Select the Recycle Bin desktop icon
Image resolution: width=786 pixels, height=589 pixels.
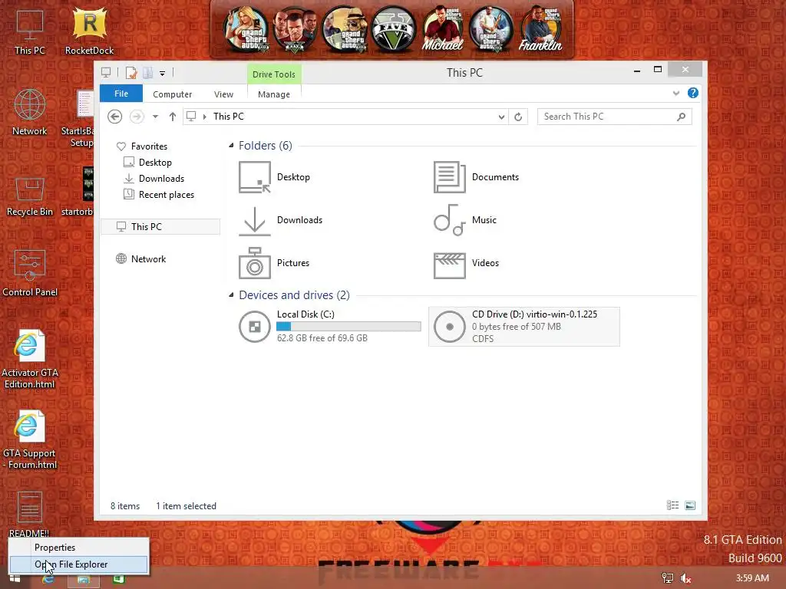30,196
